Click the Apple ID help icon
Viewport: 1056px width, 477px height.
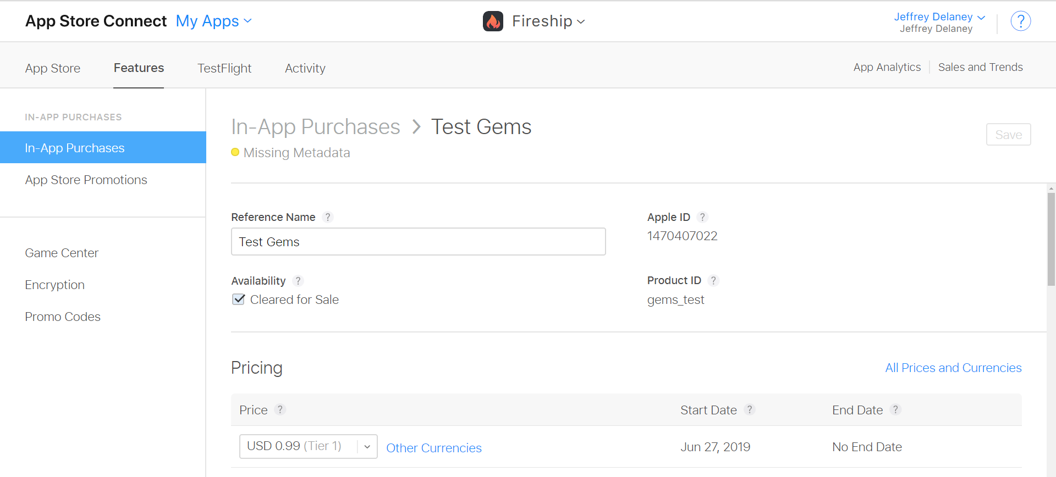[702, 217]
